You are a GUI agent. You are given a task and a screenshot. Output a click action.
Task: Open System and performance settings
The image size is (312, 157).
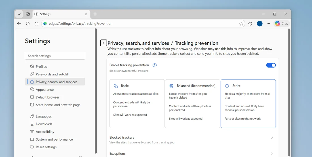[x=55, y=139]
